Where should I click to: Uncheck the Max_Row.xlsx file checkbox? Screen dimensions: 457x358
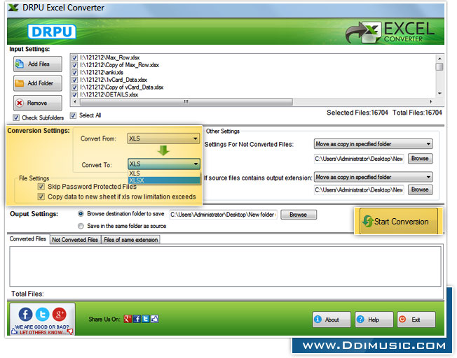tap(74, 57)
